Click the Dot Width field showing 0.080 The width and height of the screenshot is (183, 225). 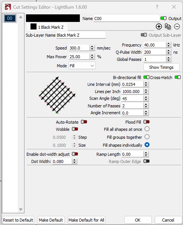tap(62, 161)
